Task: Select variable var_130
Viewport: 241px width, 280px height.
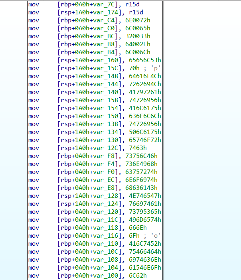Action: (106, 140)
